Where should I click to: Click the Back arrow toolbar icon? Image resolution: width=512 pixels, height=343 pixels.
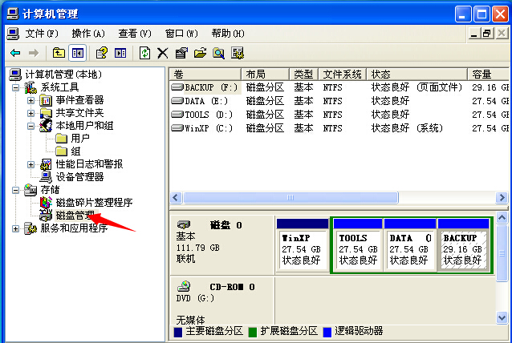point(15,53)
